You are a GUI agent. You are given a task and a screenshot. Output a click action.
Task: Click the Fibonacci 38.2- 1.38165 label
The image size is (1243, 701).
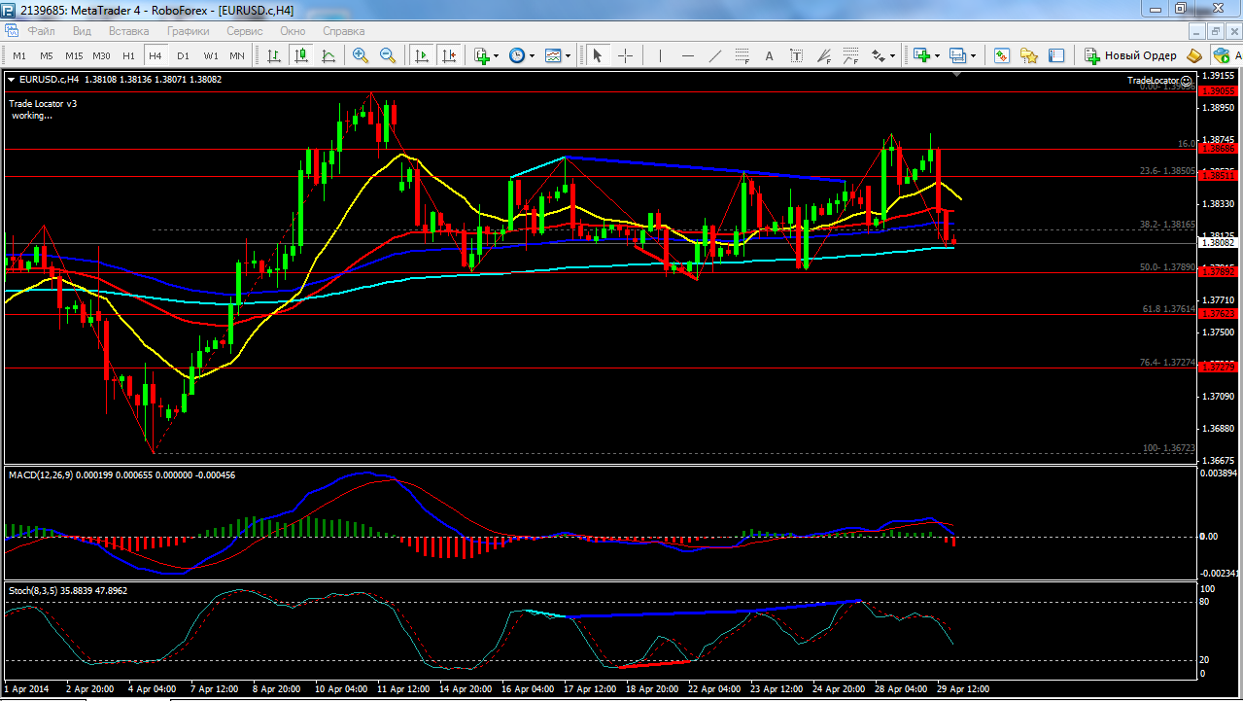(x=1167, y=224)
